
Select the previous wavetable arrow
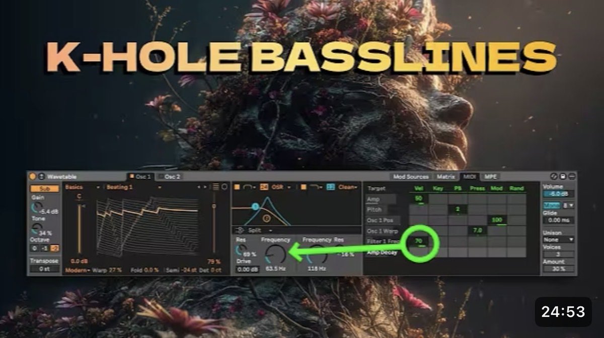199,187
